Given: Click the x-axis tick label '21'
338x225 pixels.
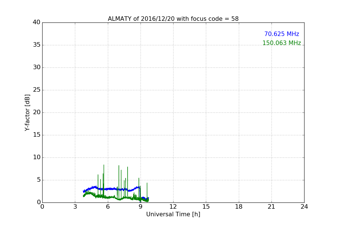Looking at the screenshot, I should pos(272,207).
